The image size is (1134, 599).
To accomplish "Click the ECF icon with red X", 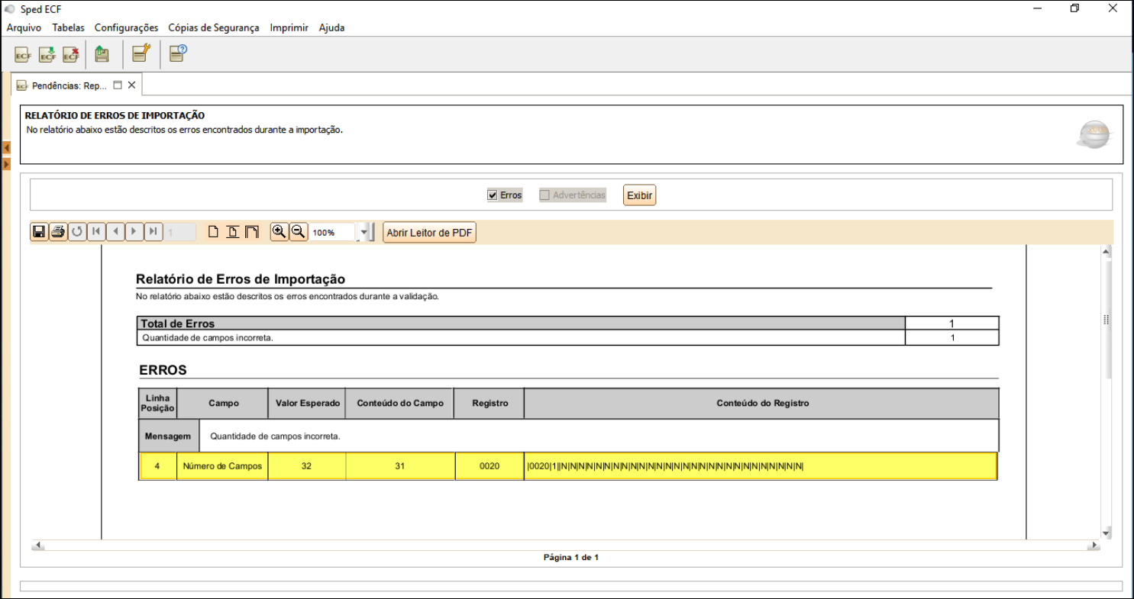I will point(71,55).
